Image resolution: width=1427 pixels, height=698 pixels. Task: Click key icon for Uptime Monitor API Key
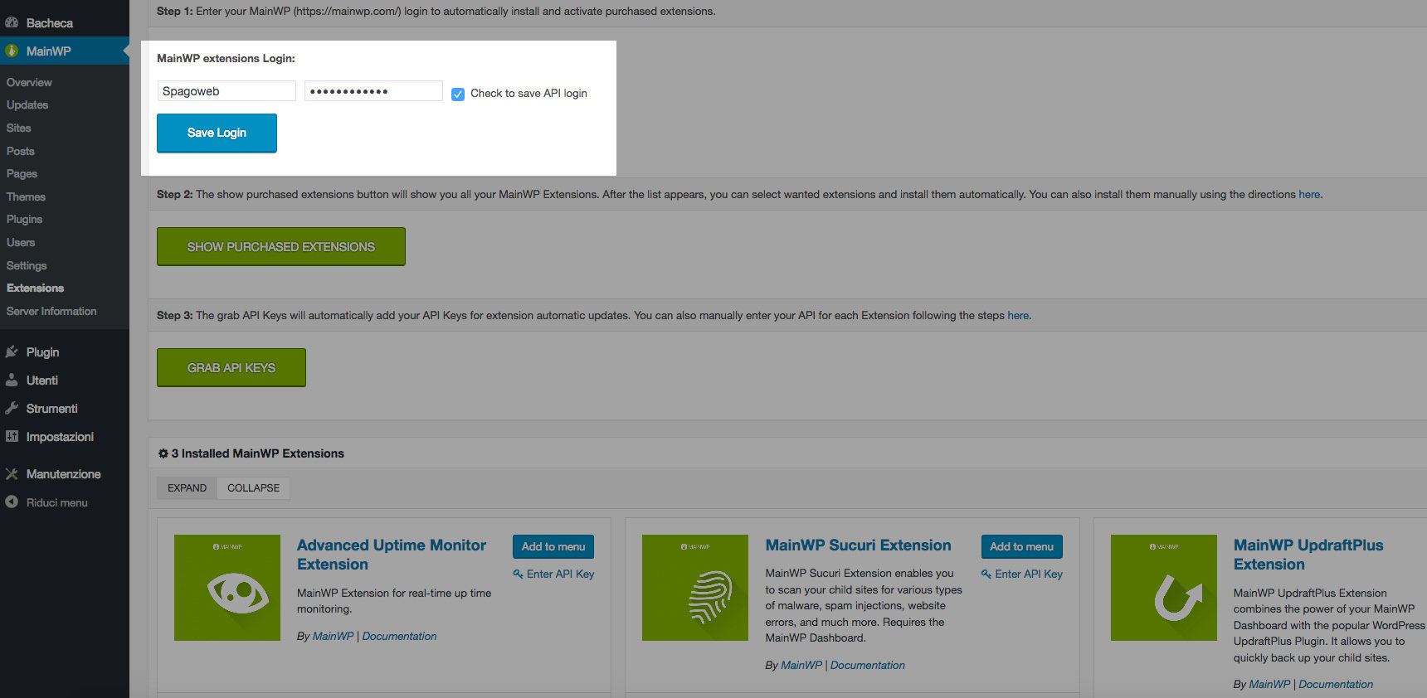(x=518, y=574)
